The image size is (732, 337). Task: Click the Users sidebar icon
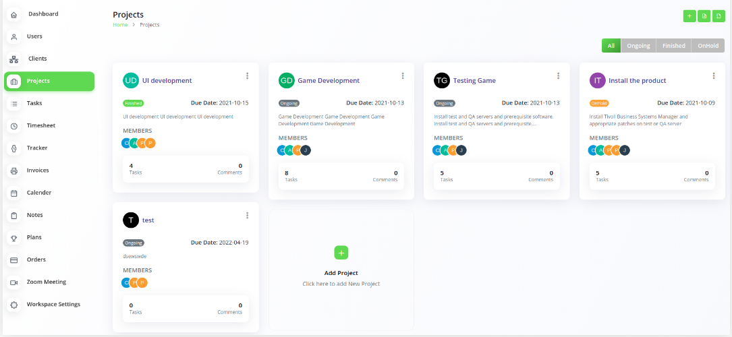pos(14,36)
